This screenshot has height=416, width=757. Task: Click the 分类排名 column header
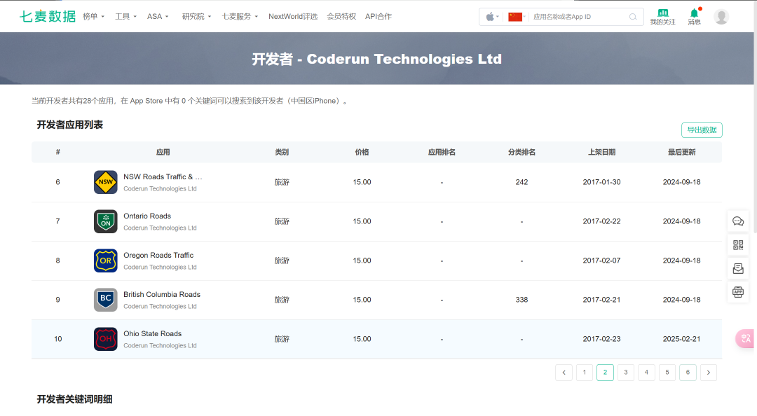[521, 152]
